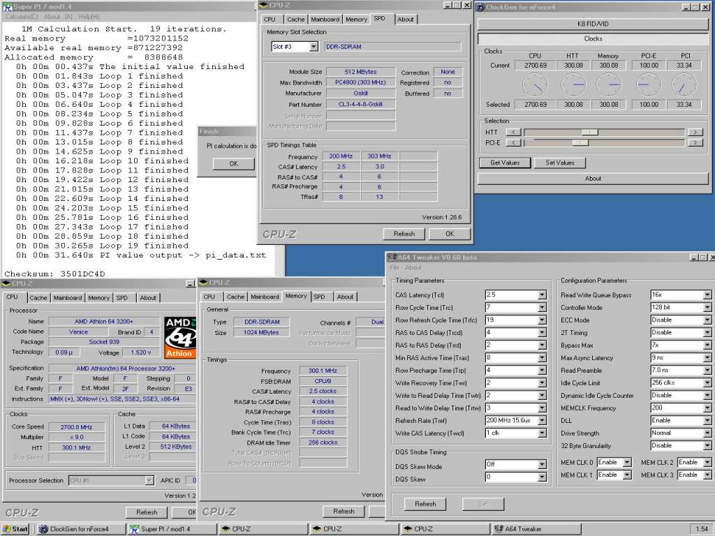Click OK in SPD CPU-Z window
Screen dimensions: 715x536
pyautogui.click(x=450, y=234)
